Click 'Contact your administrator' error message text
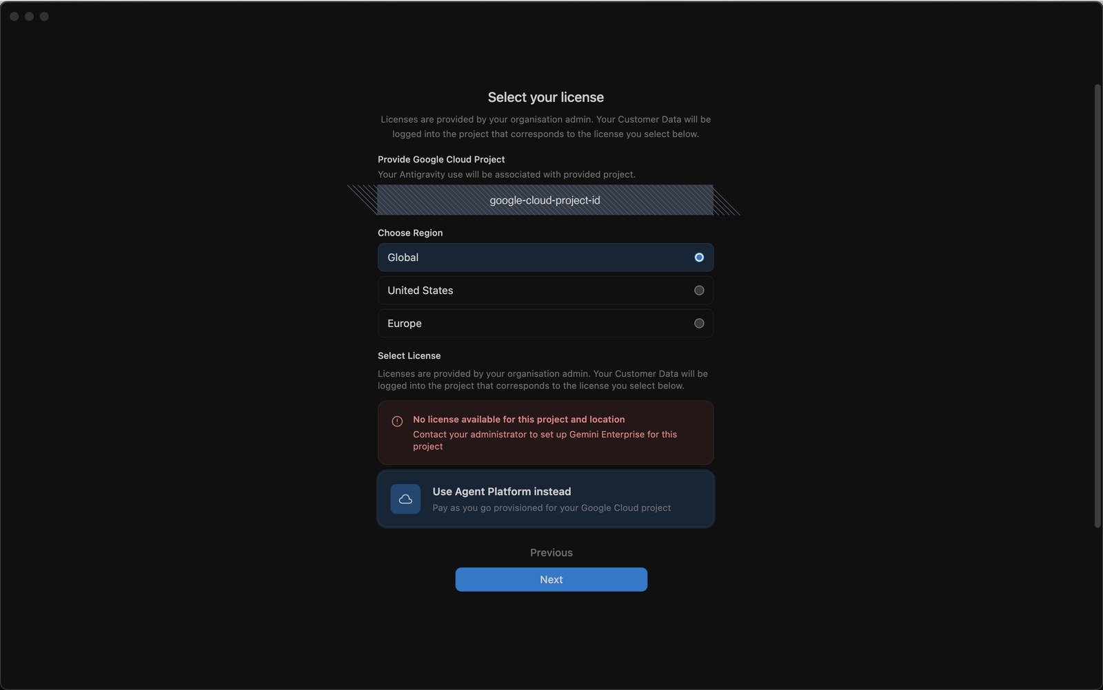Screen dimensions: 1103x690 tap(545, 441)
